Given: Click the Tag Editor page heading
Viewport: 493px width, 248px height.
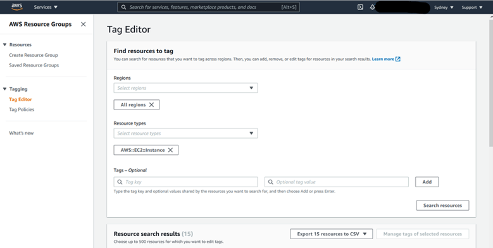Looking at the screenshot, I should (x=128, y=29).
